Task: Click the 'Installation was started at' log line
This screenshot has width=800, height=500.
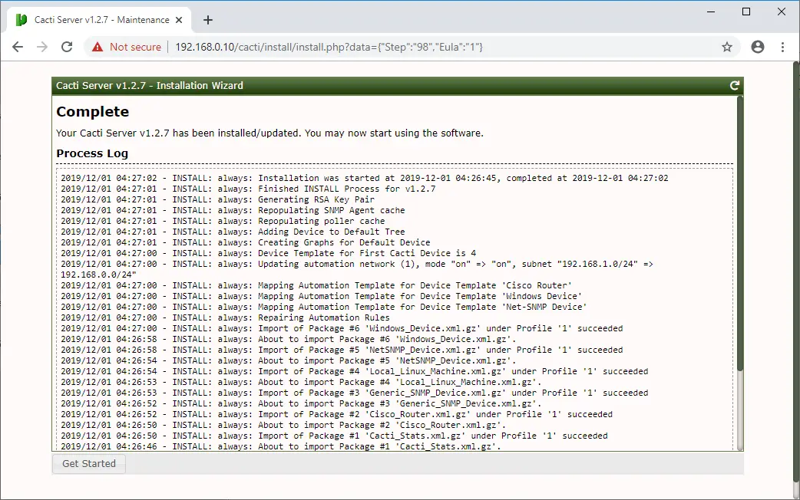Action: [364, 178]
